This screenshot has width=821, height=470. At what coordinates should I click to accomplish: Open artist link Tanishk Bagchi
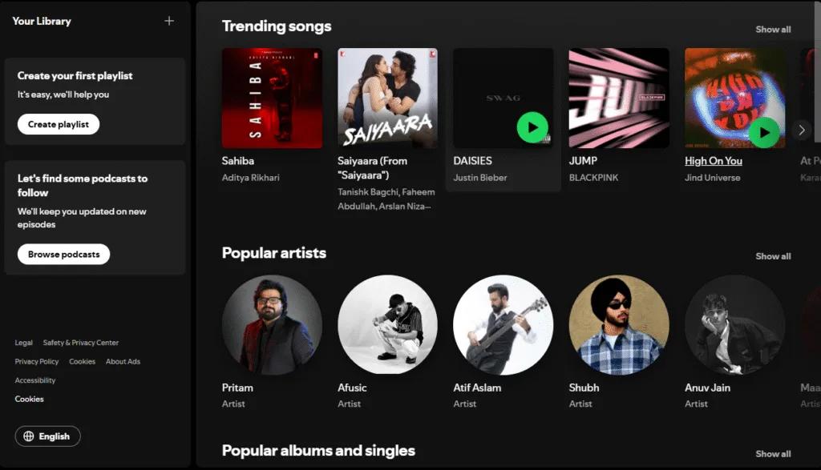tap(367, 192)
